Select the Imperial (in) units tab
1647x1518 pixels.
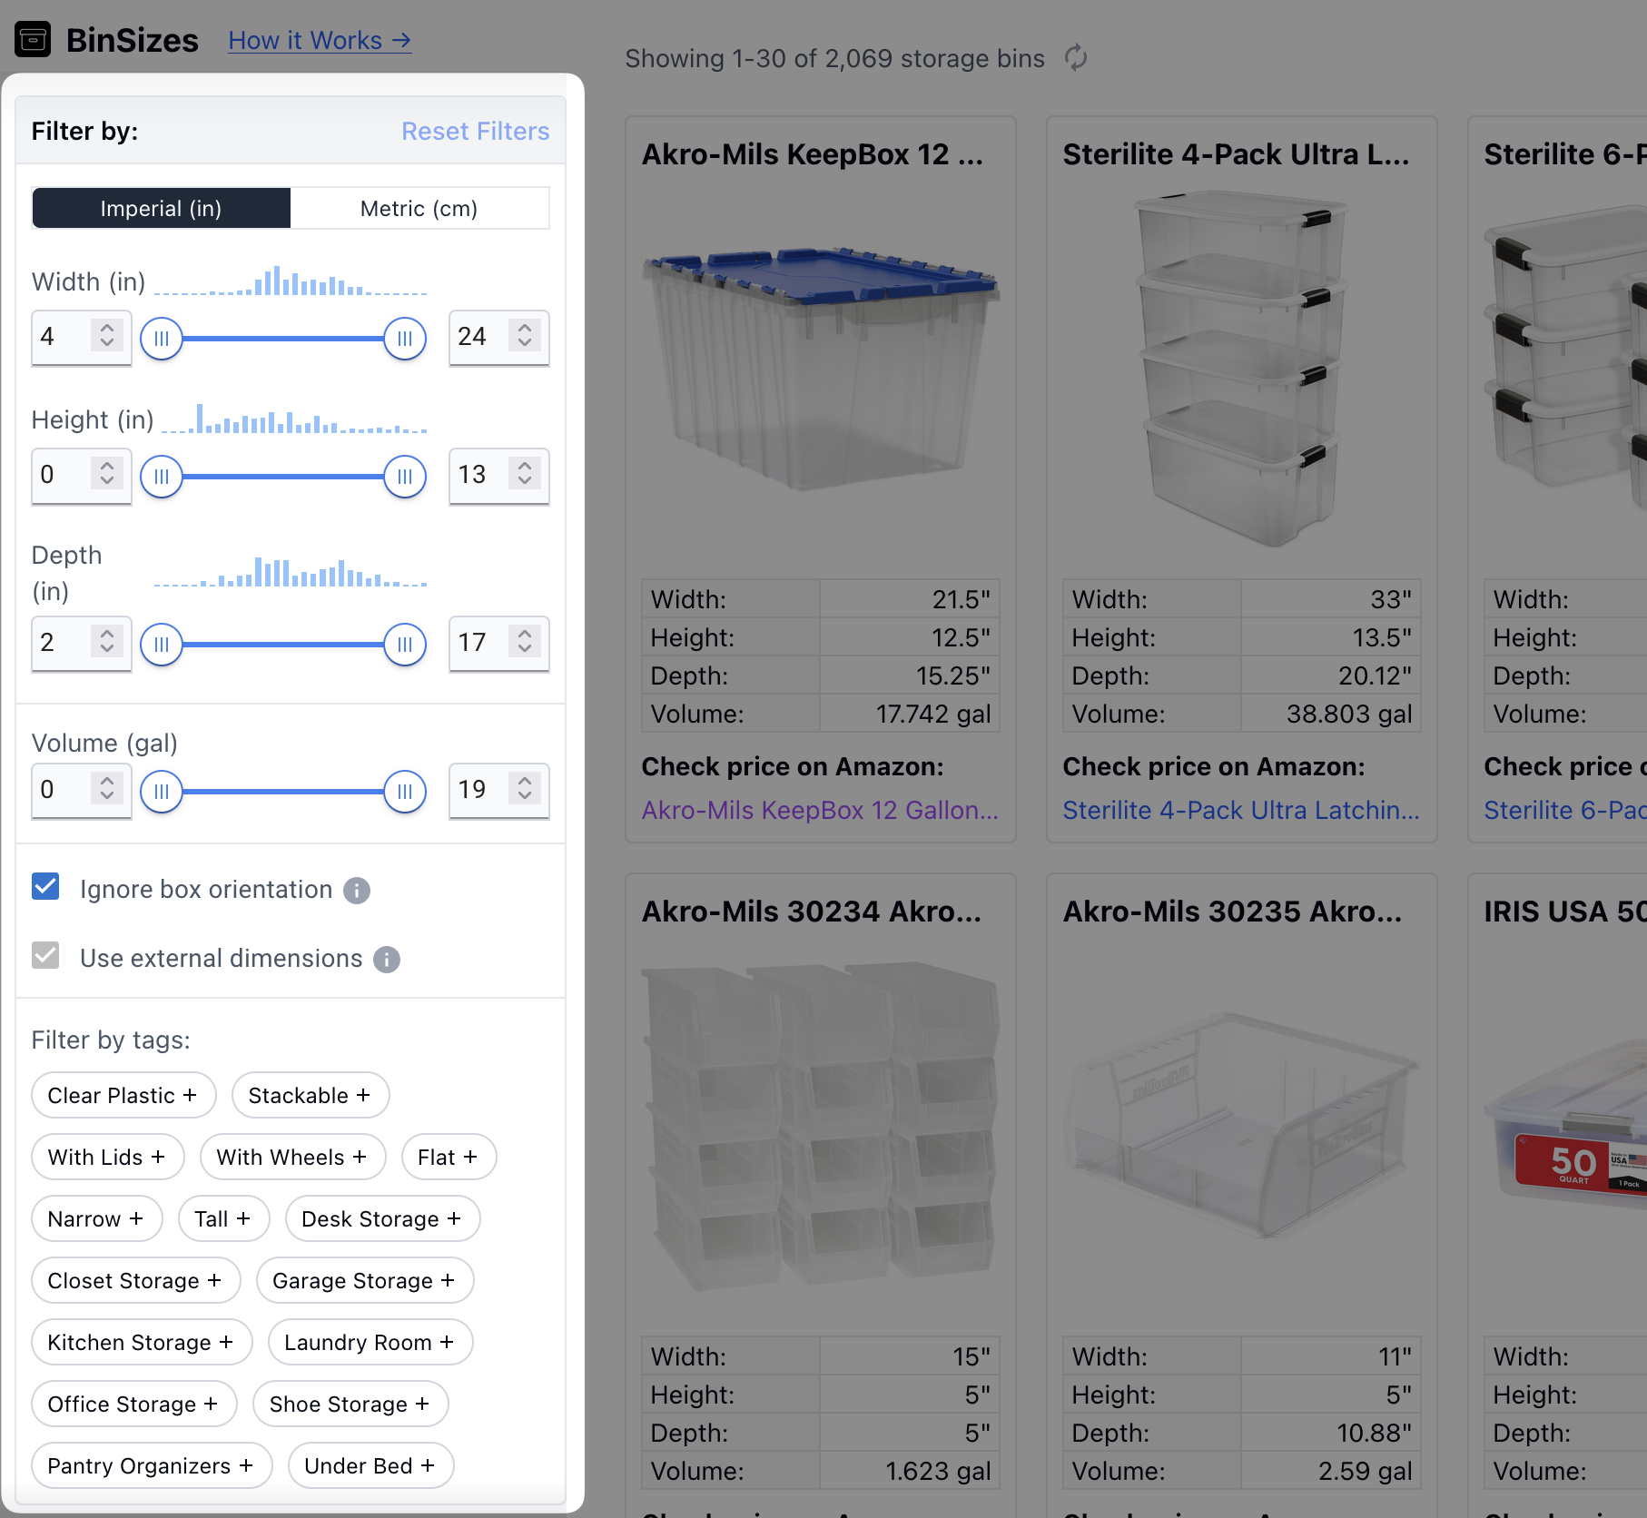coord(162,209)
